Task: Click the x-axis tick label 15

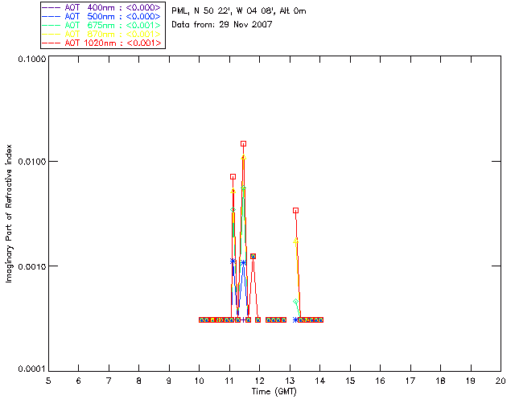Action: pos(350,381)
